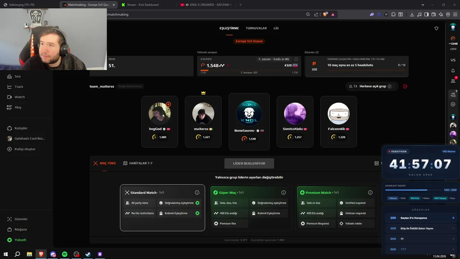Screen dimensions: 460x259
Task: Open browser extensions puzzle icon
Action: click(x=394, y=14)
